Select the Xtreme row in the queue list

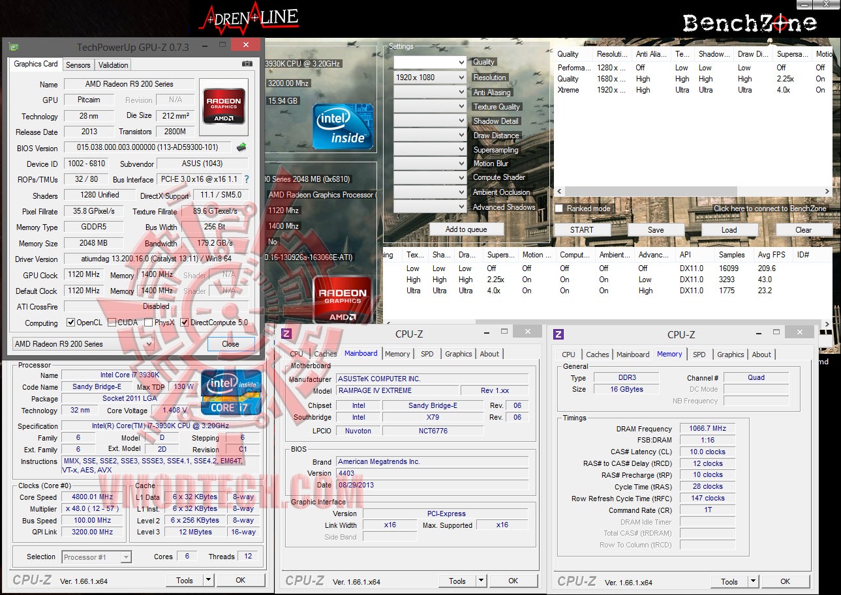pos(693,90)
